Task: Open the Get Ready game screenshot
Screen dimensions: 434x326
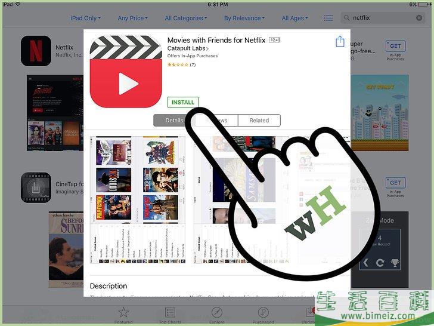Action: point(380,112)
